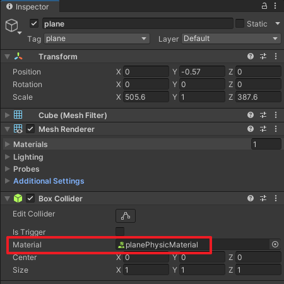284x284 pixels.
Task: Open Mesh Renderer help reference
Action: click(x=251, y=129)
